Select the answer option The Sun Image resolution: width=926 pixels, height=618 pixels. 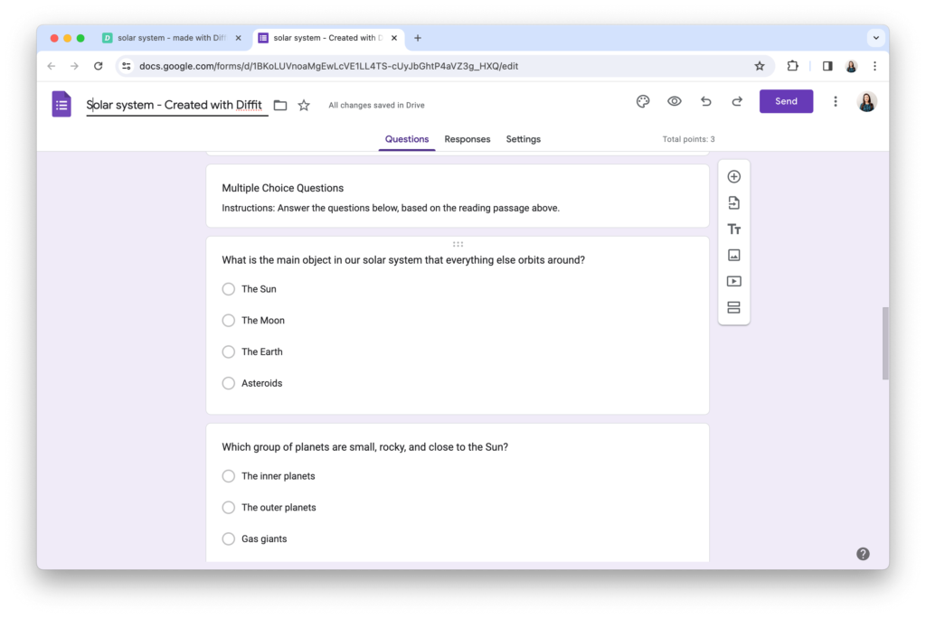point(229,289)
